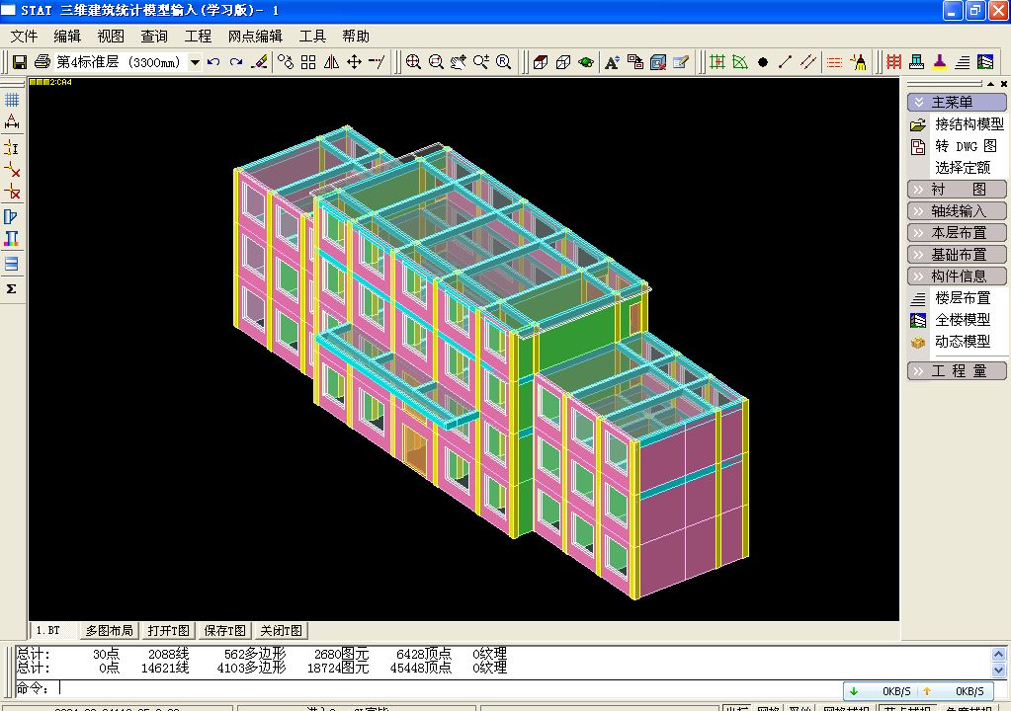Screen dimensions: 1011x711
Task: Open the standard floor dropdown arrow
Action: 195,62
